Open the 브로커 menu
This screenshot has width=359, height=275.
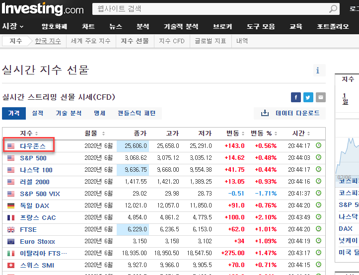[x=222, y=26]
